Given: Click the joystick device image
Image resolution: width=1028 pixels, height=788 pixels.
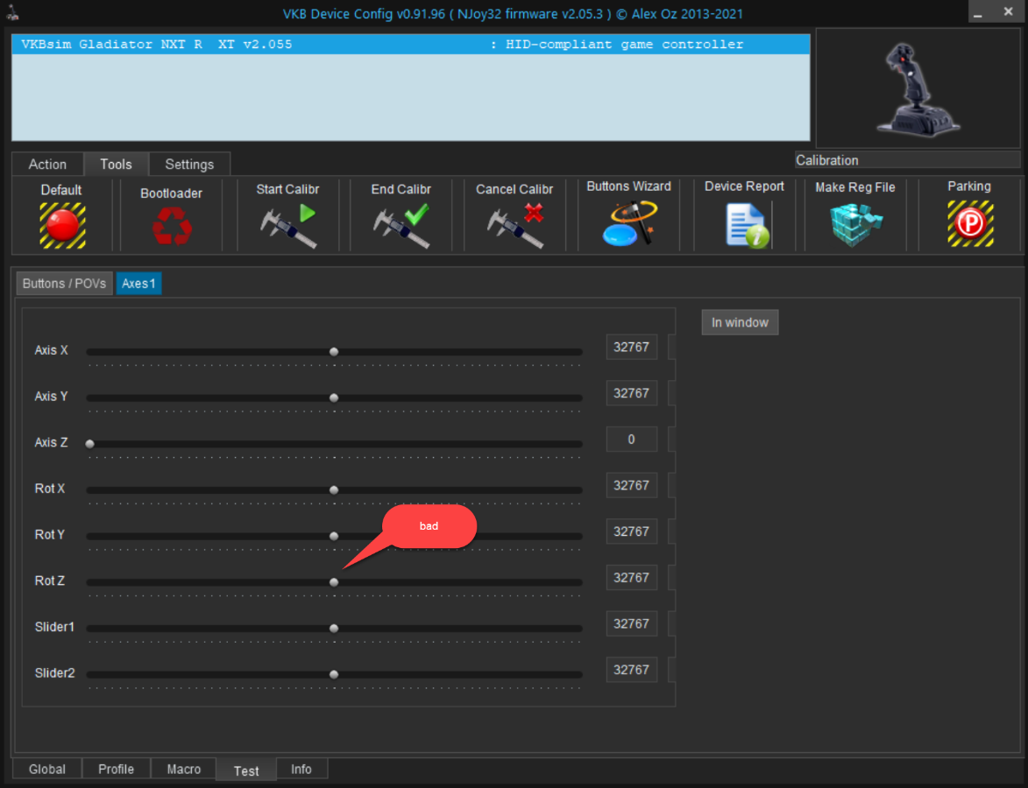Looking at the screenshot, I should click(918, 89).
